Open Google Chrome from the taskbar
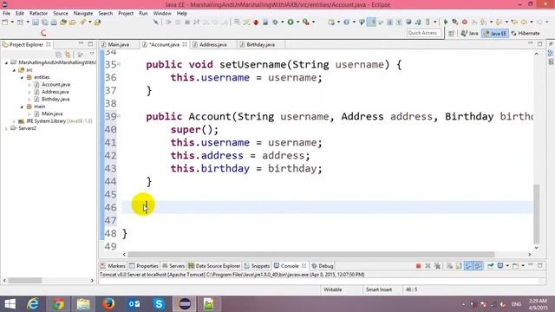The image size is (555, 312). pos(58,304)
